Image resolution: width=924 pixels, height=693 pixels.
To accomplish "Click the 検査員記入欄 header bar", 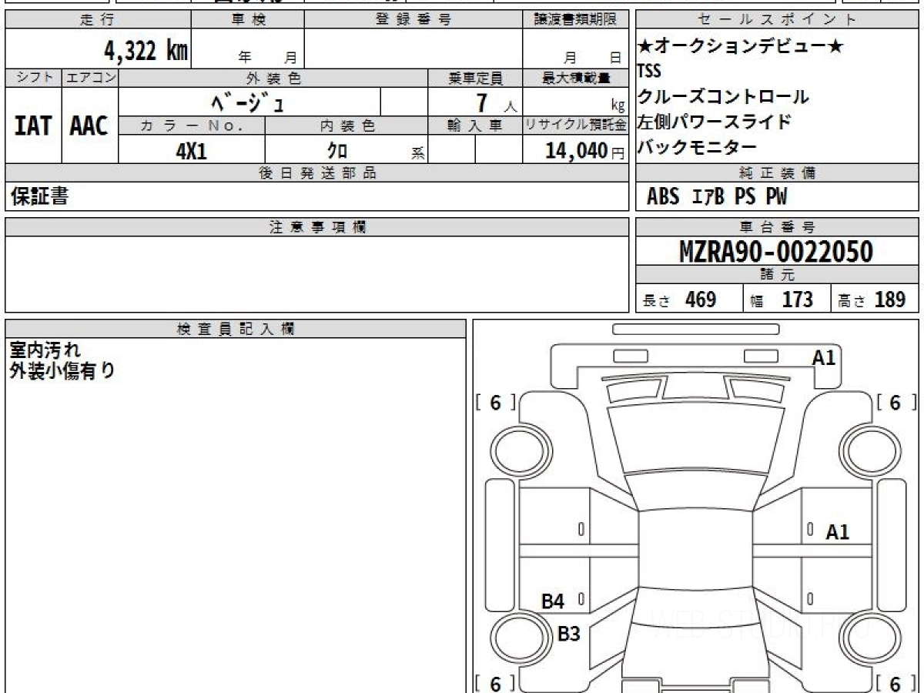I will click(x=236, y=329).
